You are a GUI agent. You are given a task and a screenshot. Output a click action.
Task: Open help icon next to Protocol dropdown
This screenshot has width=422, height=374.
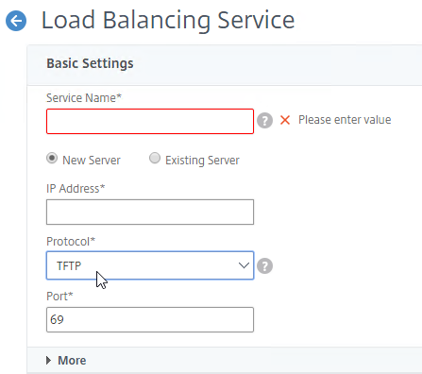pyautogui.click(x=264, y=266)
